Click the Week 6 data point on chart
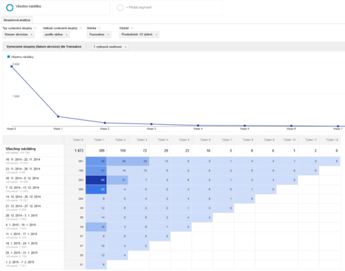 pyautogui.click(x=291, y=126)
